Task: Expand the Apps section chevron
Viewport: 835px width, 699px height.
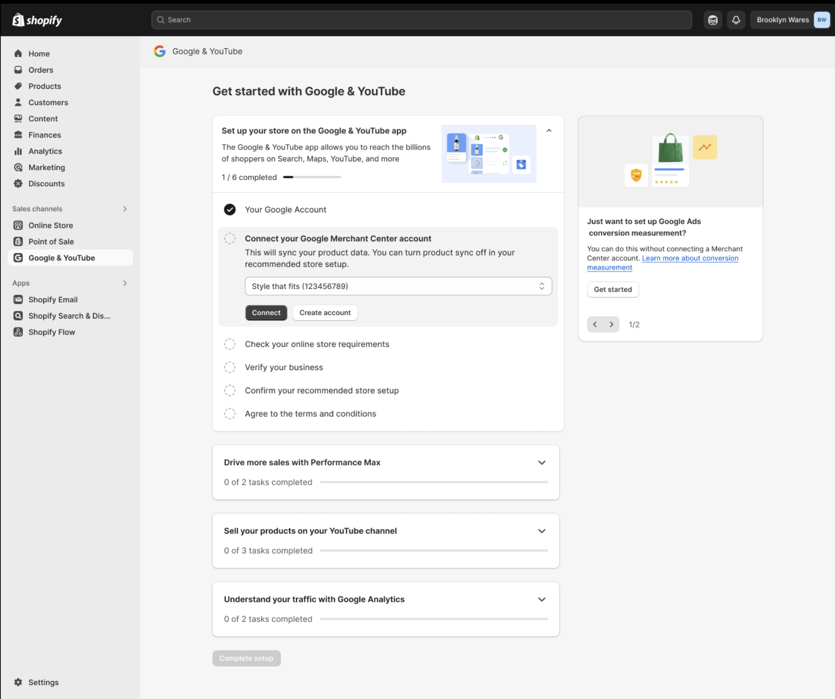Action: click(x=125, y=283)
